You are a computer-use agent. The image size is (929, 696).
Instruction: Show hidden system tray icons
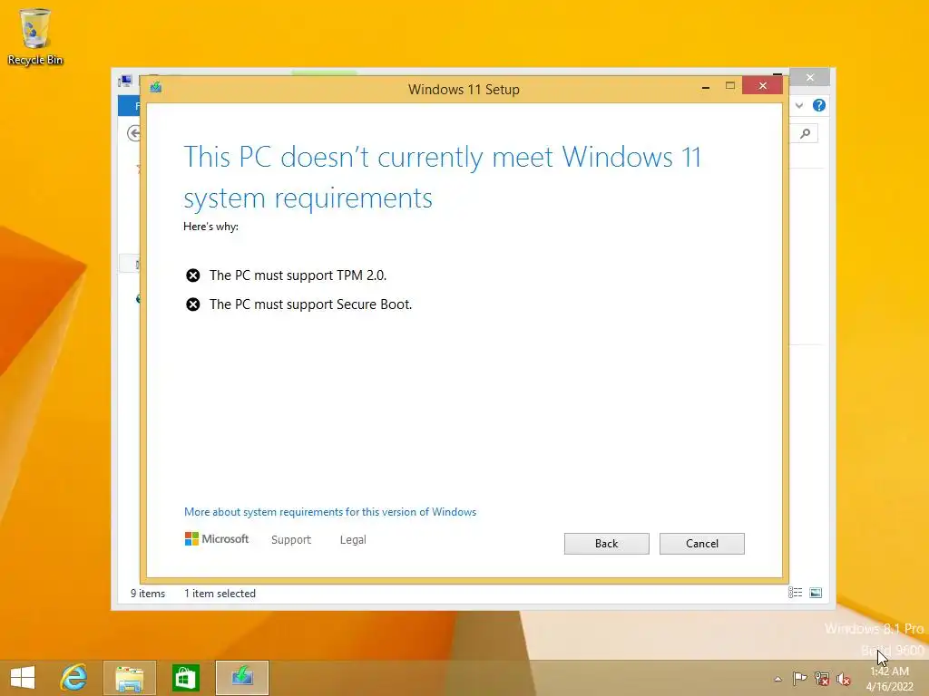coord(777,679)
